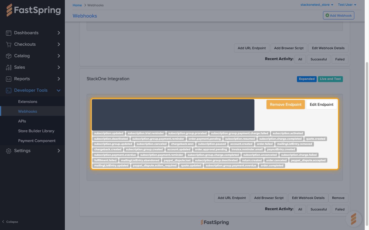
Task: Click lower Add Browser Script button
Action: tap(269, 198)
